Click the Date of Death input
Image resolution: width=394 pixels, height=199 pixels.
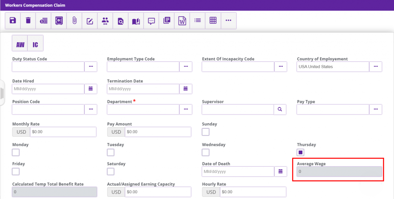[x=238, y=172]
